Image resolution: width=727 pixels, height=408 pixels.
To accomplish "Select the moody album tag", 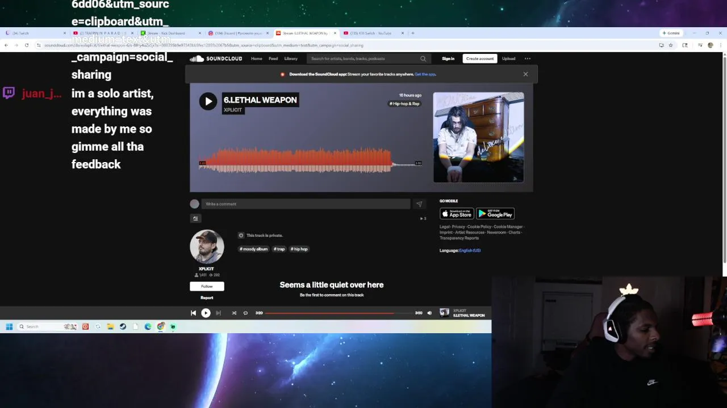I will 253,249.
